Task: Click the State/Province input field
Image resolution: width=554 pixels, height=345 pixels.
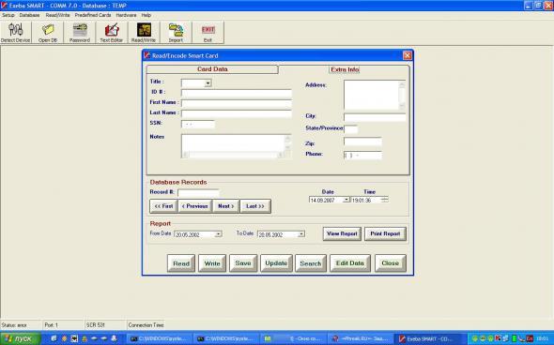Action: [x=351, y=129]
